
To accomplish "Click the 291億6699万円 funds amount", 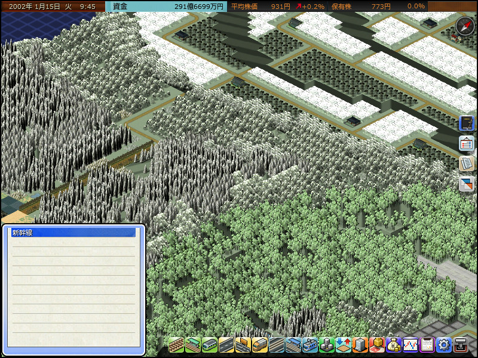I will pyautogui.click(x=199, y=7).
